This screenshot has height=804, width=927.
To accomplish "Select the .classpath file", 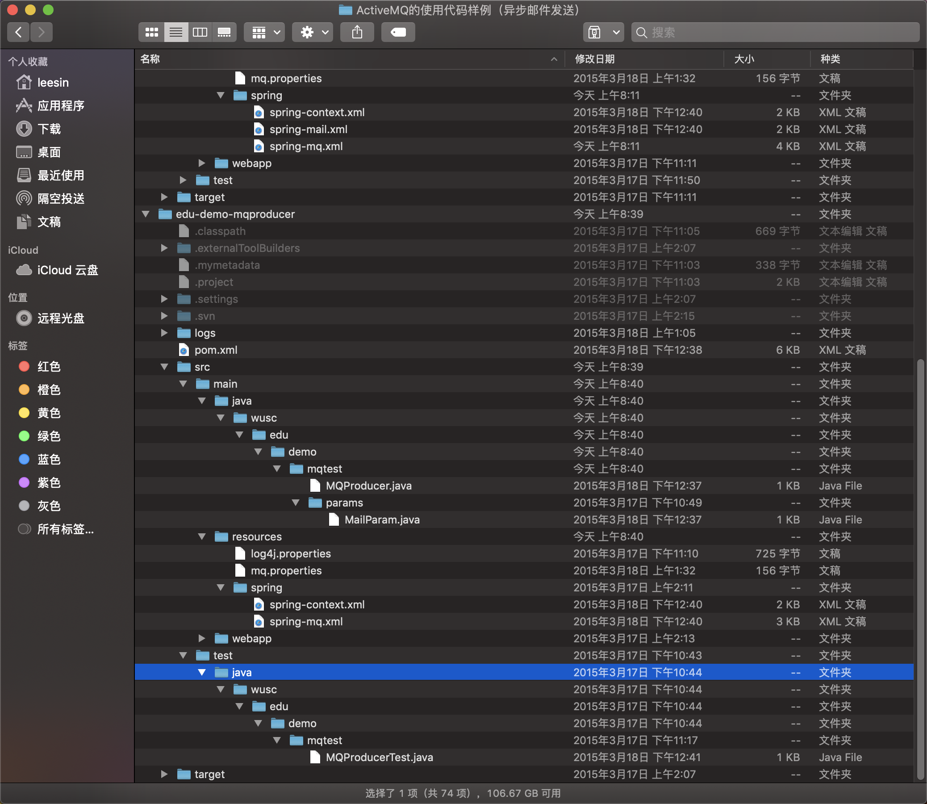I will pos(524,231).
